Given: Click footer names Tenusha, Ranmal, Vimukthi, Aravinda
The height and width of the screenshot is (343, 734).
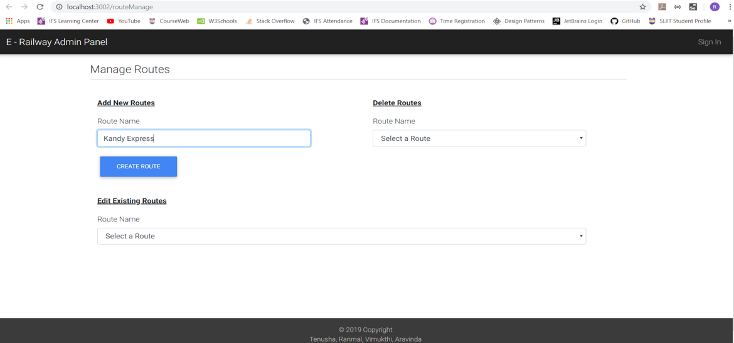Looking at the screenshot, I should pyautogui.click(x=366, y=339).
